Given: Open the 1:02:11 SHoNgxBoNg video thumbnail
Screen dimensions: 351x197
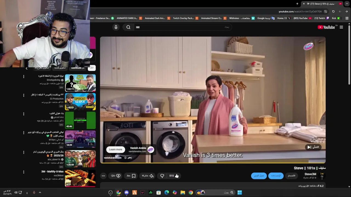Looking at the screenshot, I should [x=80, y=83].
